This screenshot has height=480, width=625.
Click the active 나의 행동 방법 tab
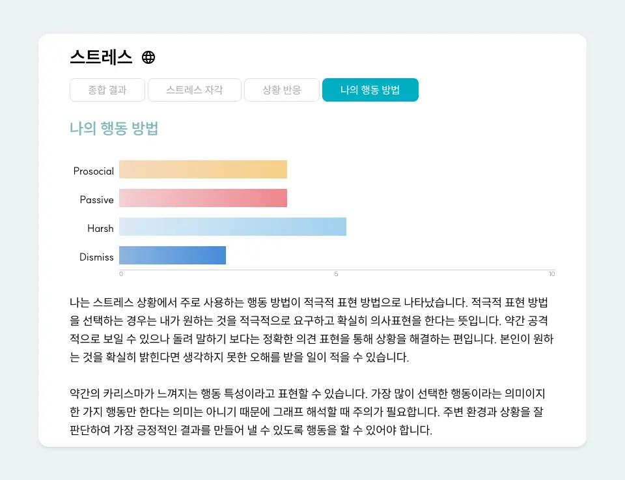coord(370,90)
